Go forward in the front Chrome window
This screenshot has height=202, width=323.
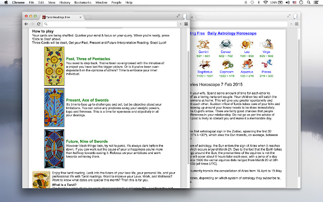32,24
